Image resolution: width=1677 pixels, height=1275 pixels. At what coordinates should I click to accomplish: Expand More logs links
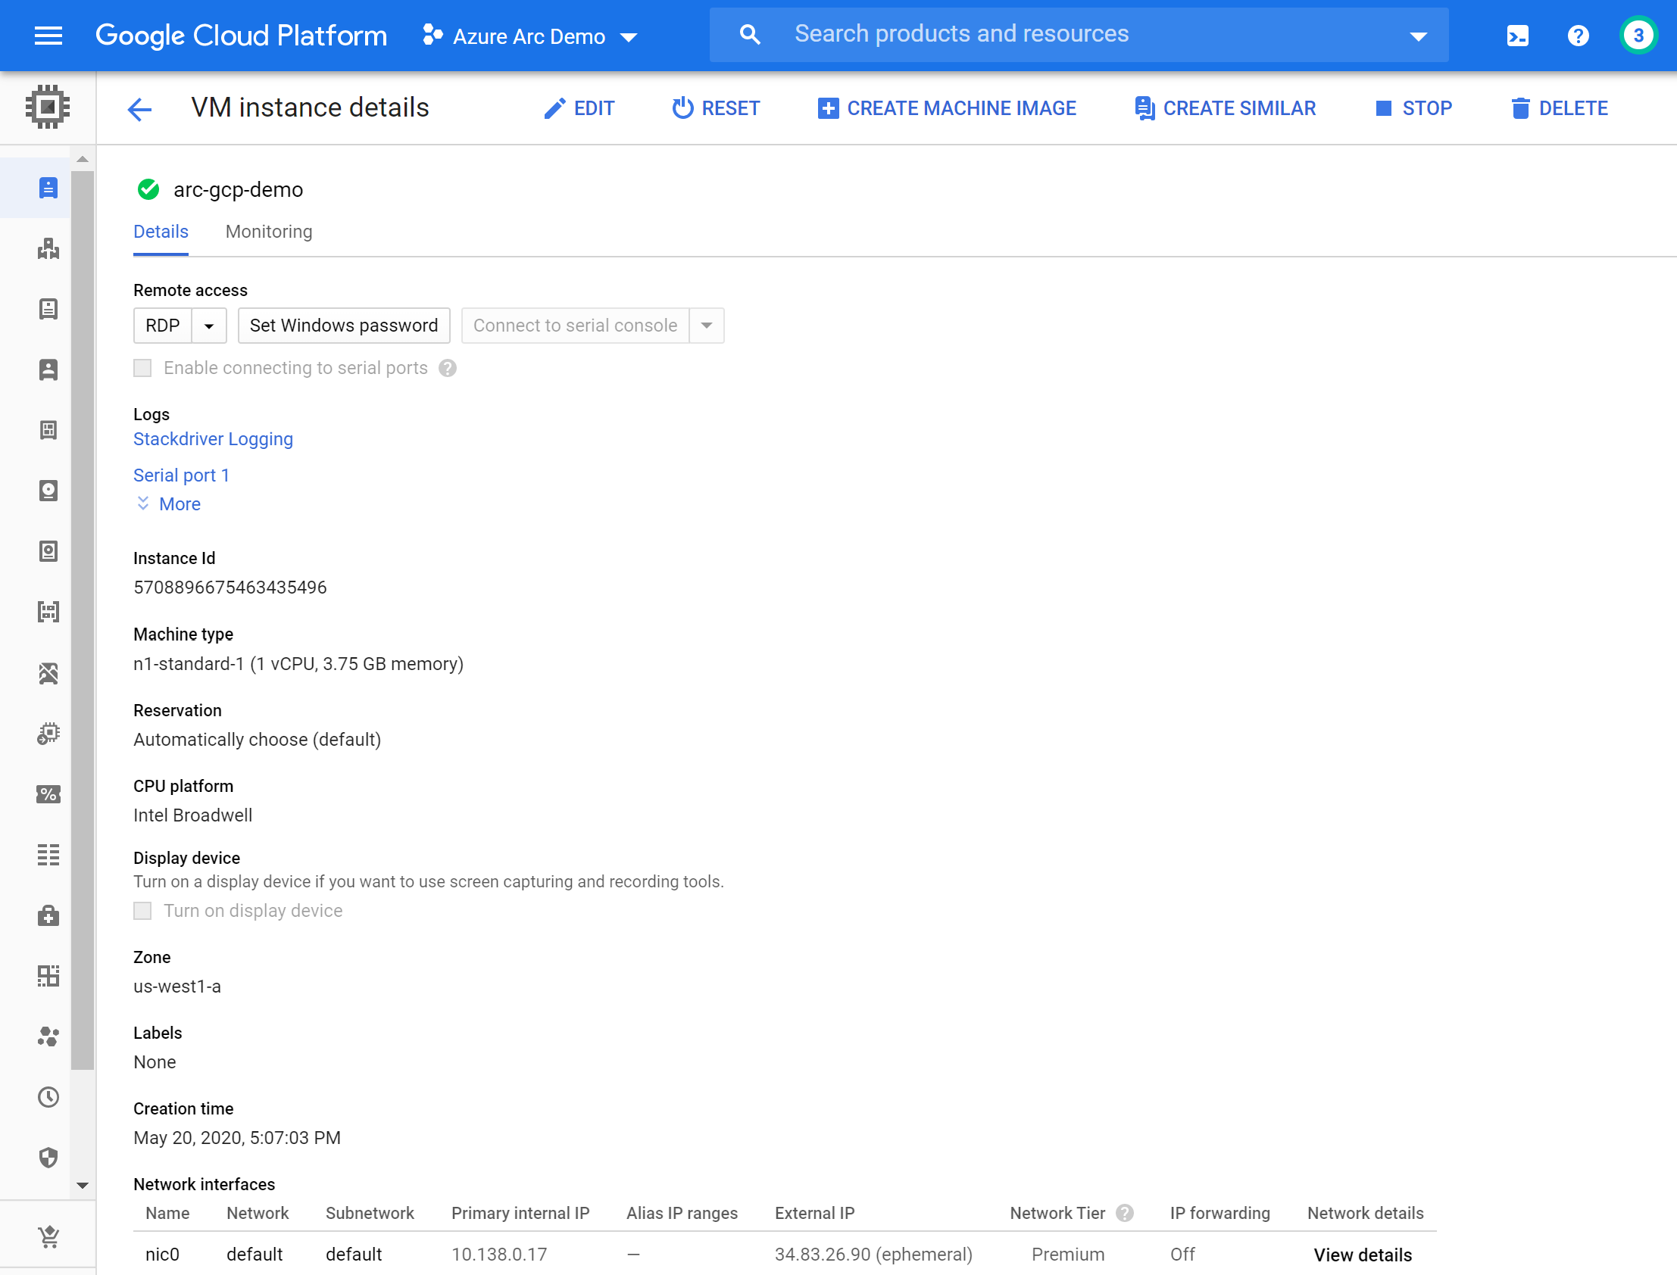[168, 504]
